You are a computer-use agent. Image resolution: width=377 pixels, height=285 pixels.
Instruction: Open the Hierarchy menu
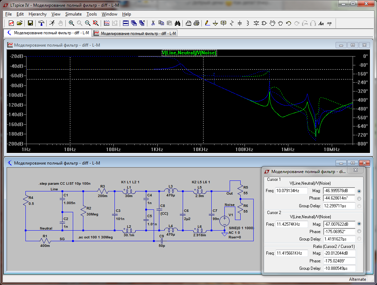pyautogui.click(x=37, y=14)
